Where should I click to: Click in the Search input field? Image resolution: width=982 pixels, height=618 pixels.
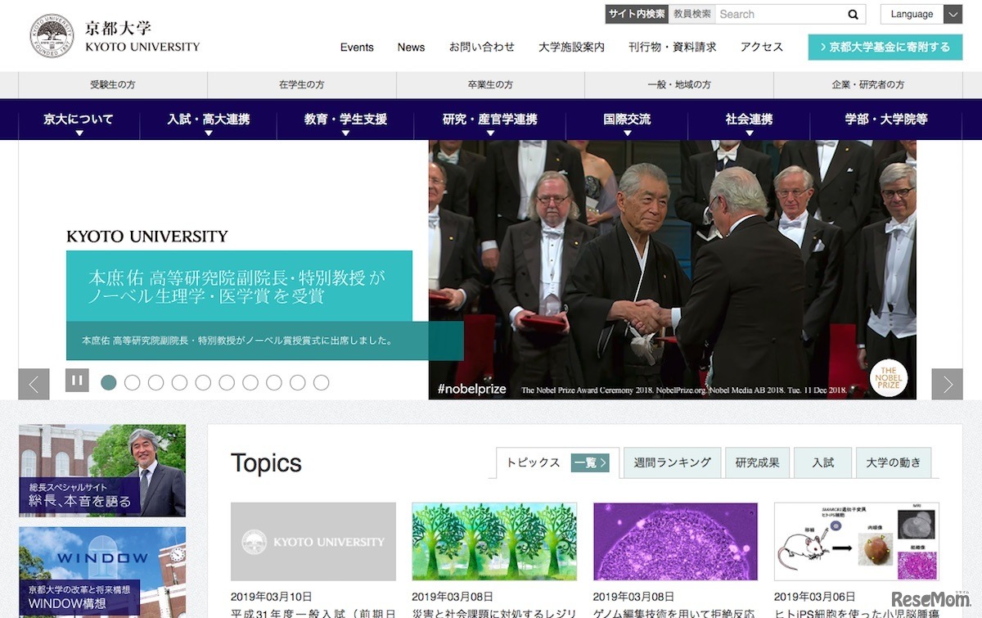(779, 14)
